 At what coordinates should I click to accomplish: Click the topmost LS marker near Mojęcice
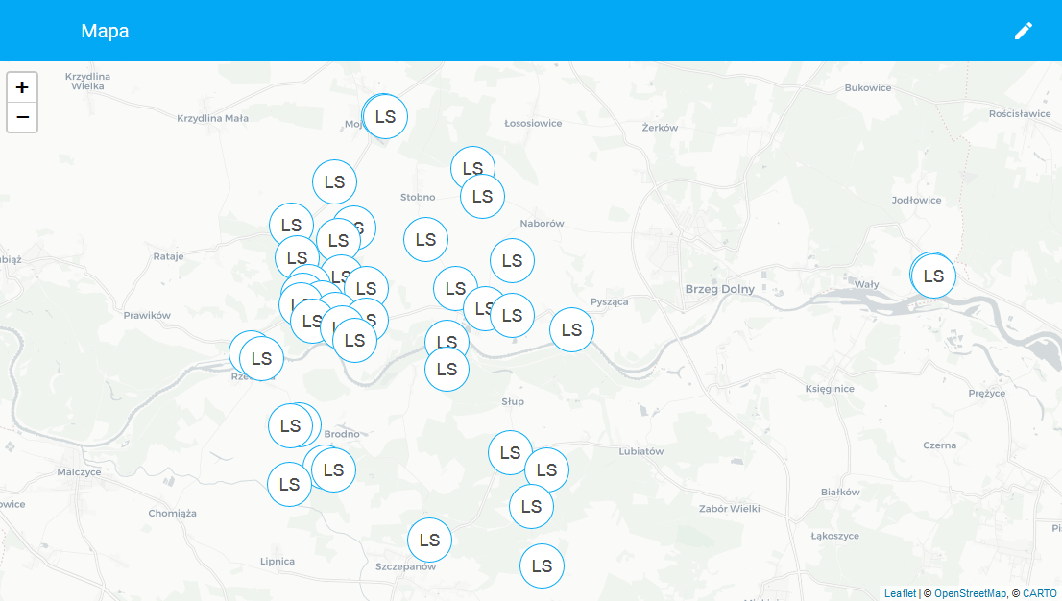385,117
